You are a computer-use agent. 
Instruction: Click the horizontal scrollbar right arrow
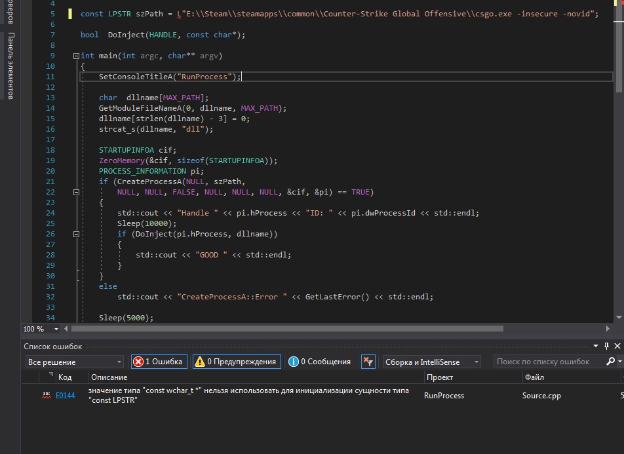coord(608,329)
